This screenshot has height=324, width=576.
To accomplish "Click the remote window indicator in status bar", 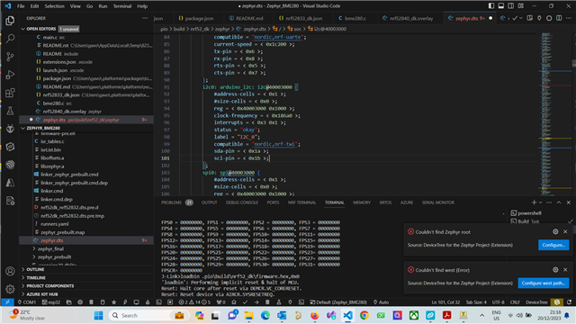I will (x=7, y=302).
